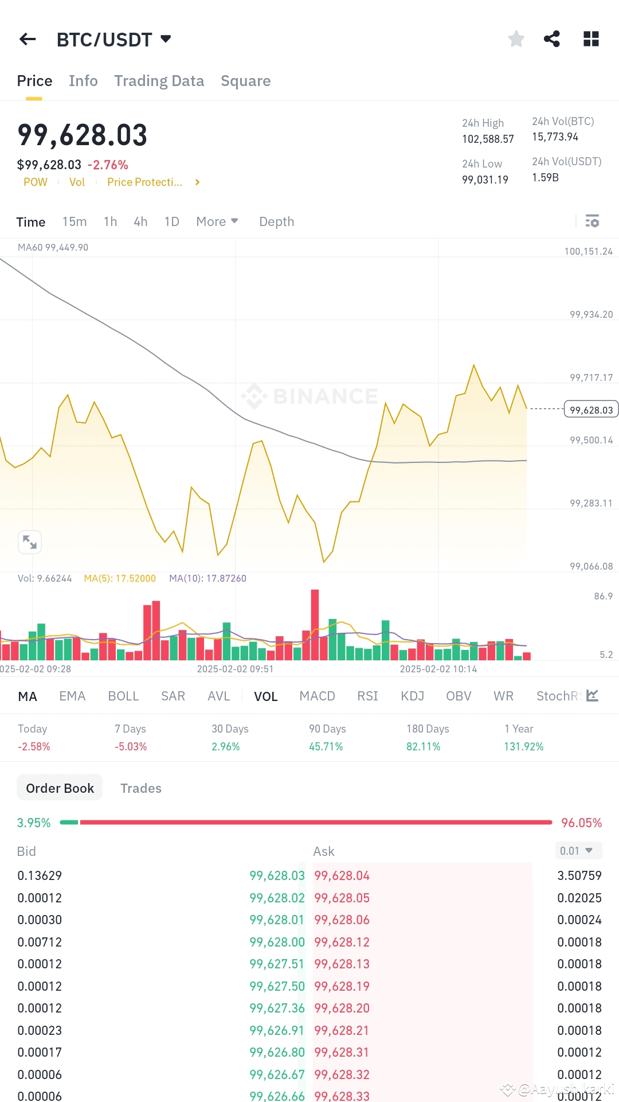Switch to the Info tab

tap(83, 81)
